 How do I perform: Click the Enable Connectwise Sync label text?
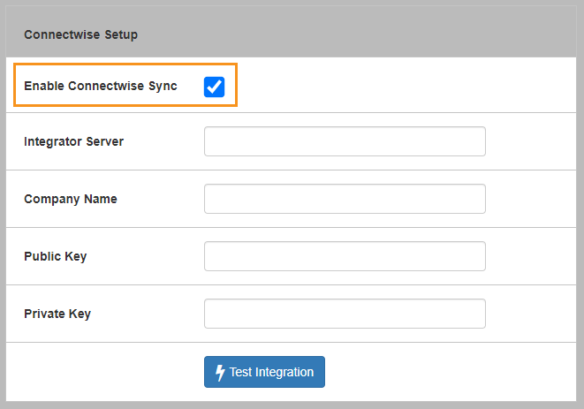click(x=100, y=87)
